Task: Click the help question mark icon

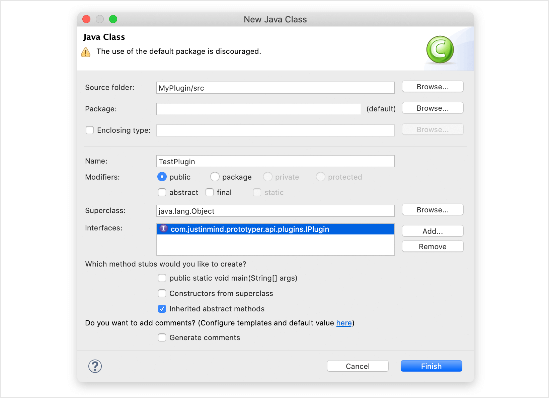Action: 95,366
